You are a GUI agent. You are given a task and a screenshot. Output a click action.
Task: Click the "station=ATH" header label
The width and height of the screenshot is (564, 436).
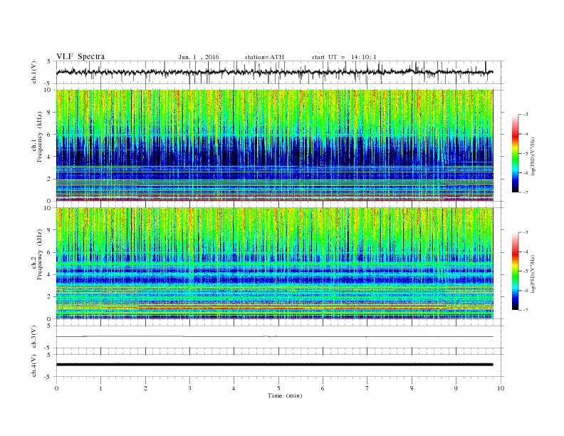pos(264,57)
